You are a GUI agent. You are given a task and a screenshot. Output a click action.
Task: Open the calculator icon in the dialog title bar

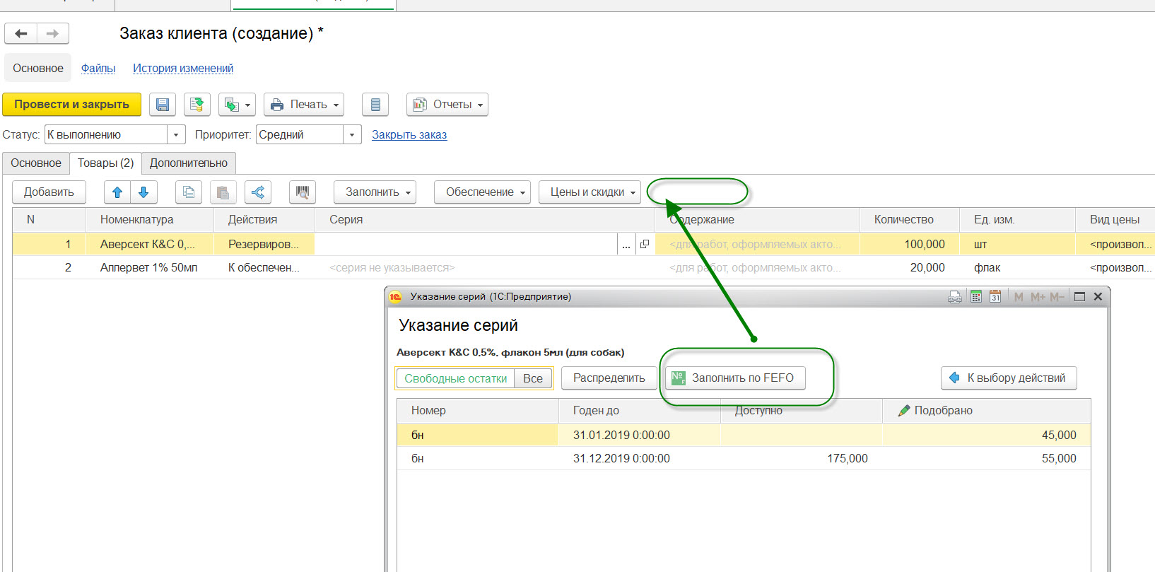point(976,297)
